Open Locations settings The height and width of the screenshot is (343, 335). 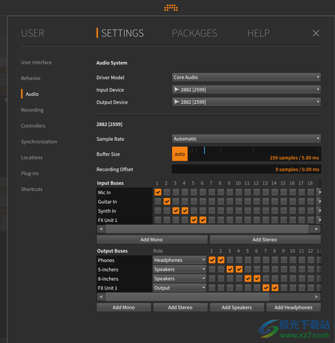32,158
